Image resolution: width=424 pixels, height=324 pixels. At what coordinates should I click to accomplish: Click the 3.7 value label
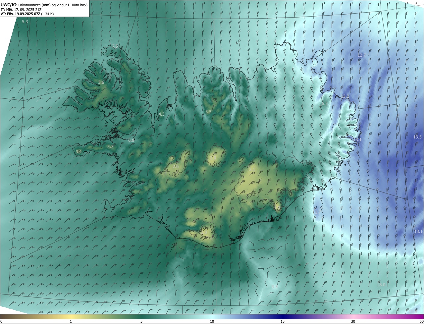tap(110, 146)
